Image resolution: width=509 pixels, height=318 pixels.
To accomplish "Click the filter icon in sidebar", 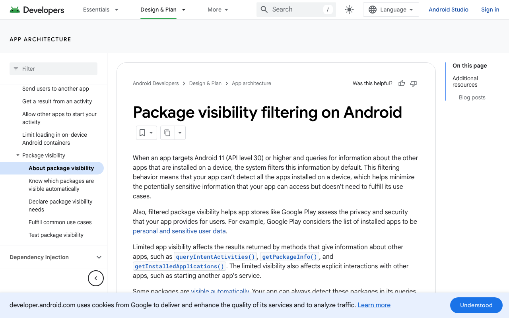I will point(16,69).
